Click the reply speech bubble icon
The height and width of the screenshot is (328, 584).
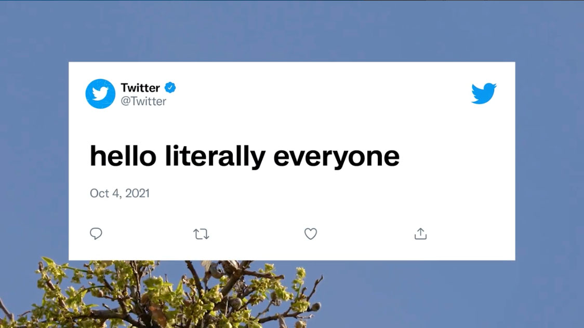click(96, 234)
